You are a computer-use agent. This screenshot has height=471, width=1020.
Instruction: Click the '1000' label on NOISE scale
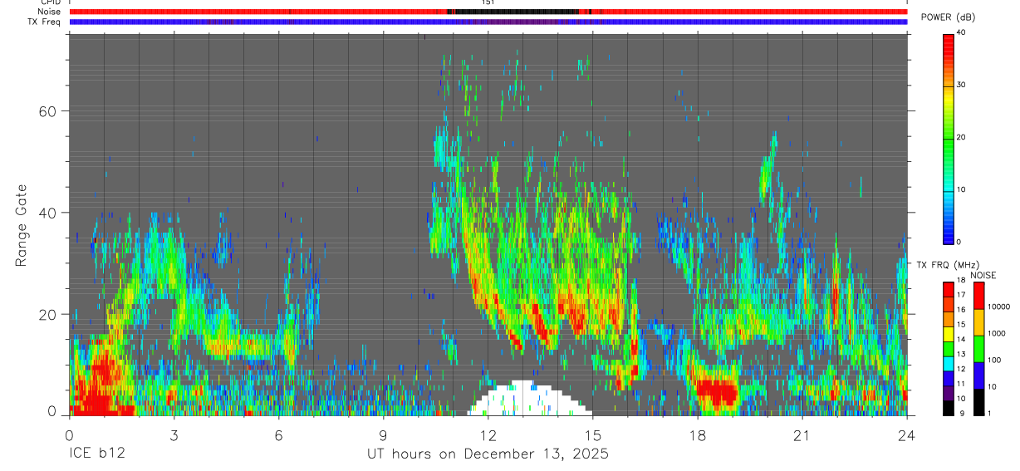[996, 333]
